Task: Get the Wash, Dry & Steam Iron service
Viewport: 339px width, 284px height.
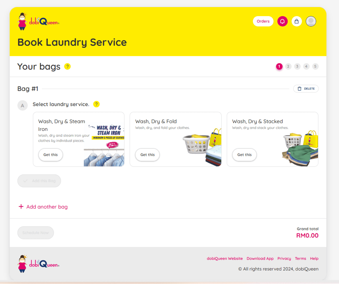Action: 51,155
